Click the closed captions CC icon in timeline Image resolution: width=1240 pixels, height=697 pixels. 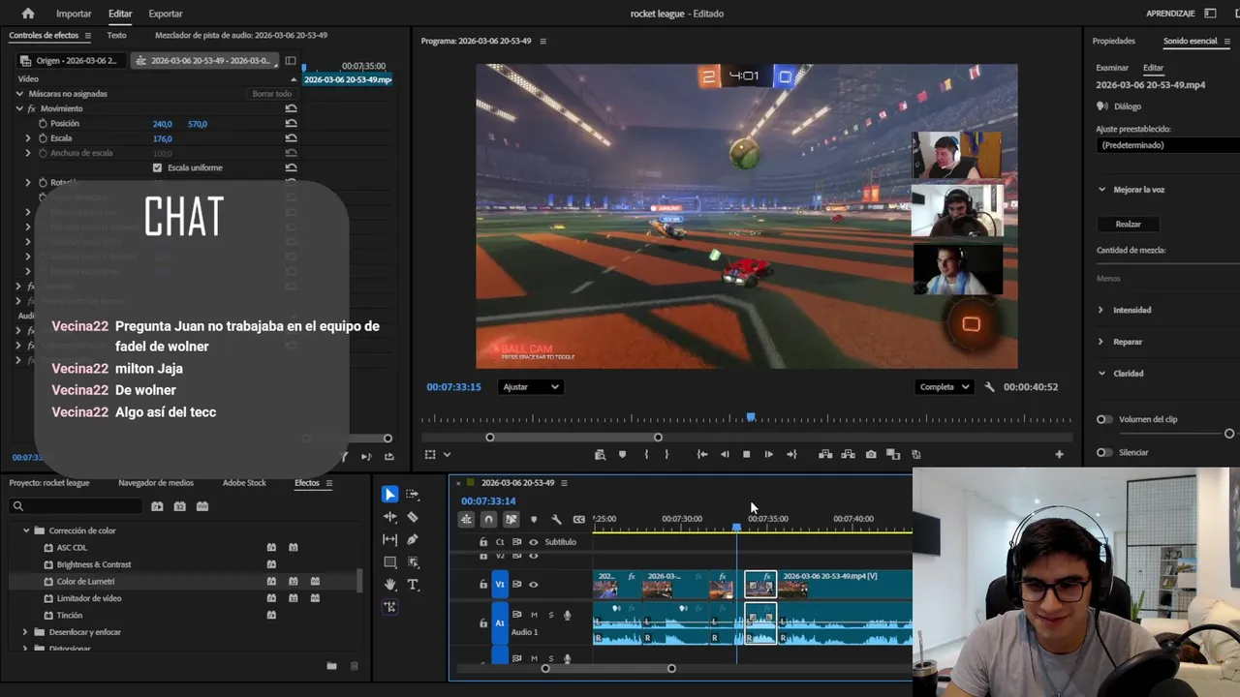[579, 520]
